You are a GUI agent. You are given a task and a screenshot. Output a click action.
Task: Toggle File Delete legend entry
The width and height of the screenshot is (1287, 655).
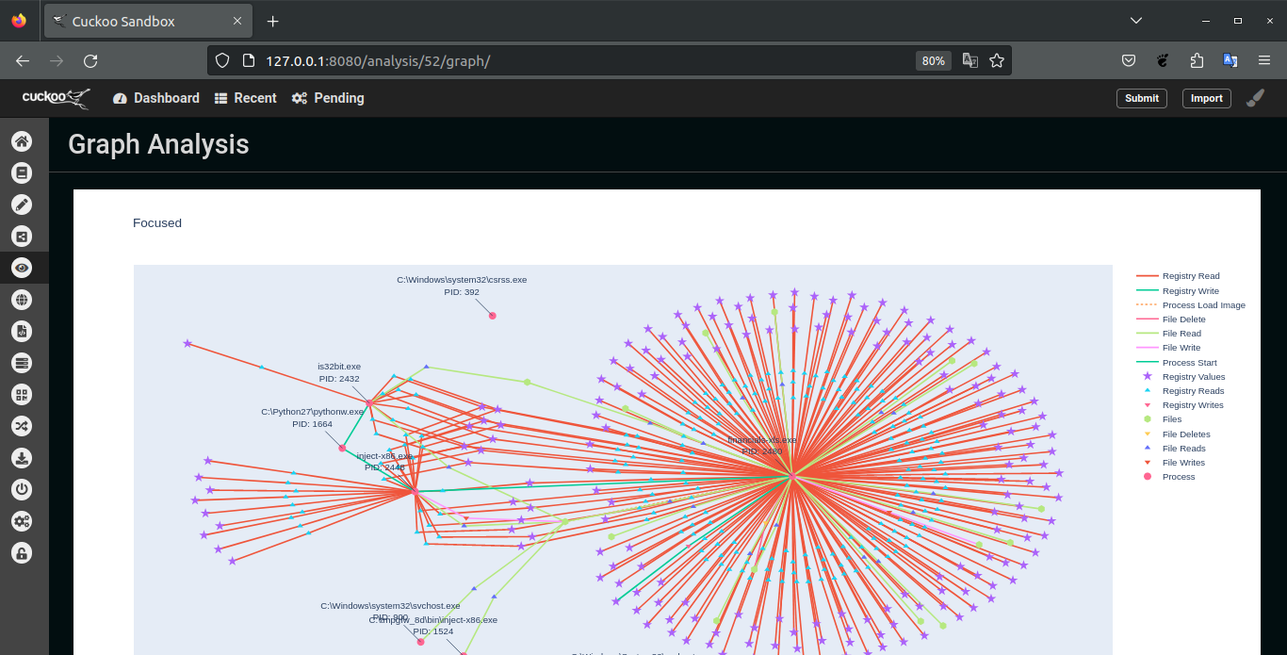(x=1171, y=319)
